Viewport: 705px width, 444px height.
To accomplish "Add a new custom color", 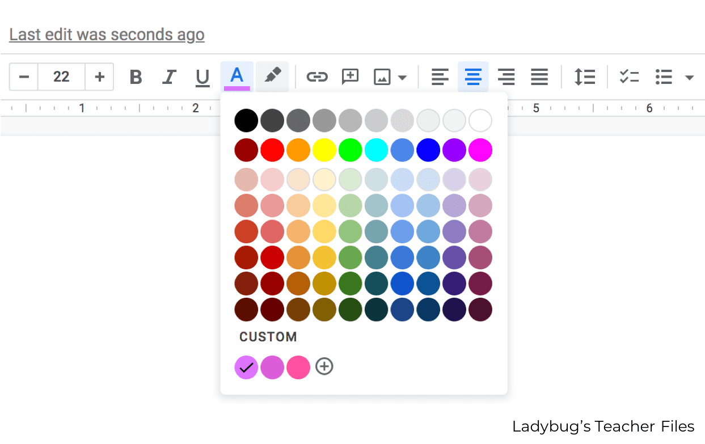I will [x=324, y=366].
